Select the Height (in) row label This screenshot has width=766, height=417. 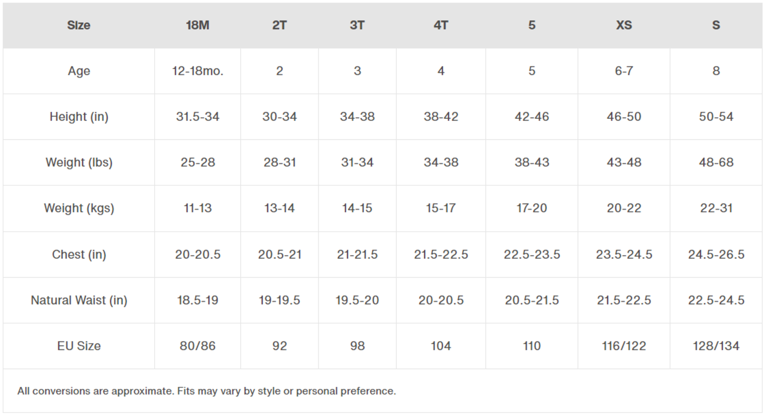pyautogui.click(x=79, y=117)
